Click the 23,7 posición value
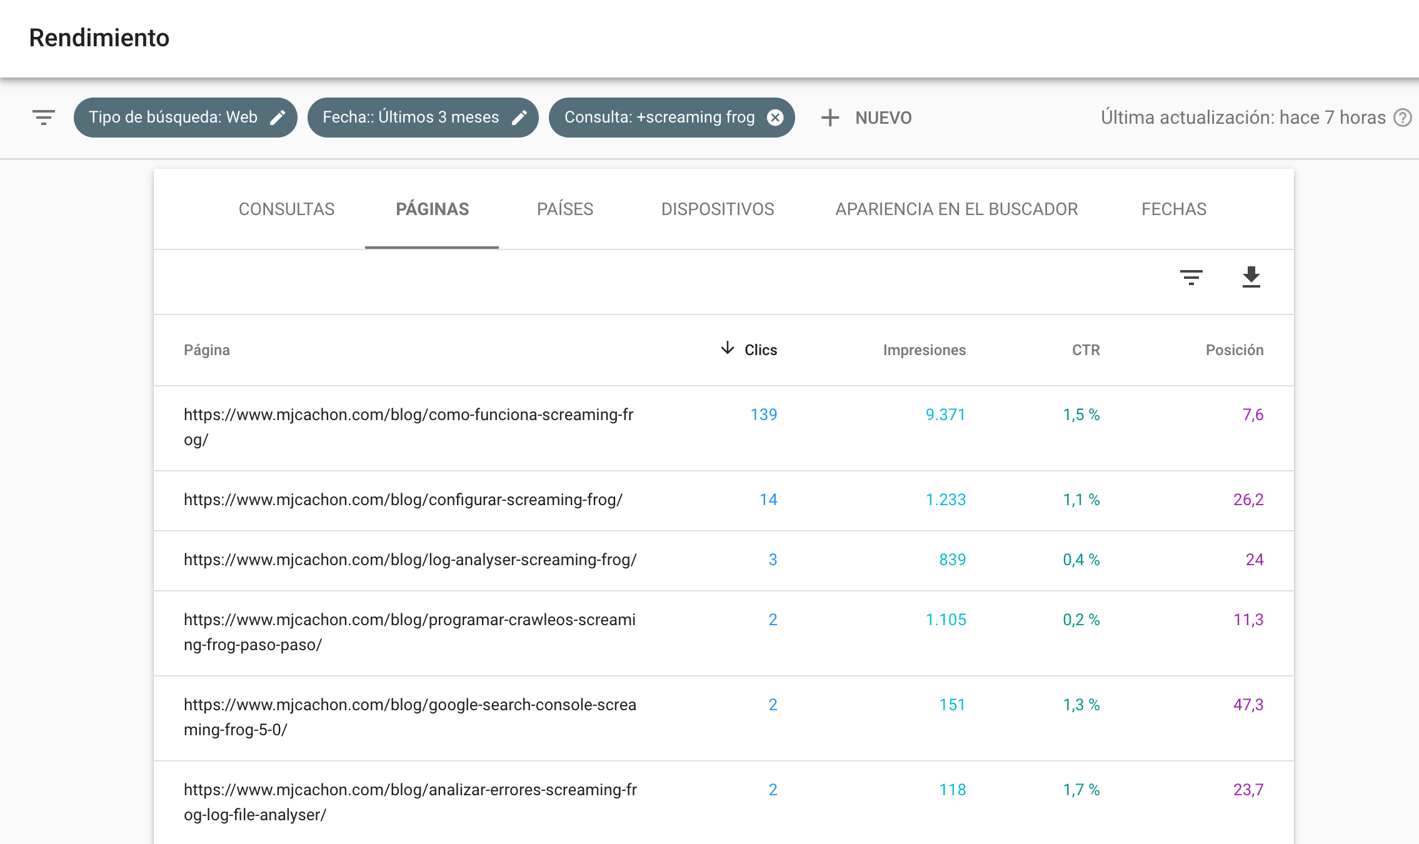Viewport: 1419px width, 844px height. (1248, 790)
